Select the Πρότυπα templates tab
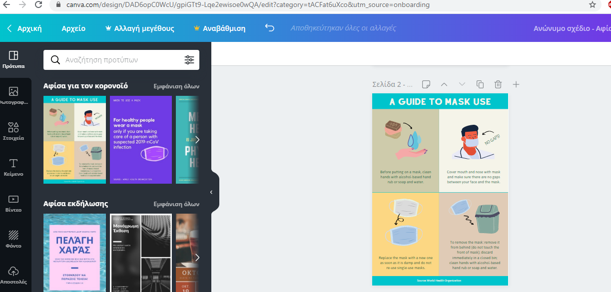 13,59
